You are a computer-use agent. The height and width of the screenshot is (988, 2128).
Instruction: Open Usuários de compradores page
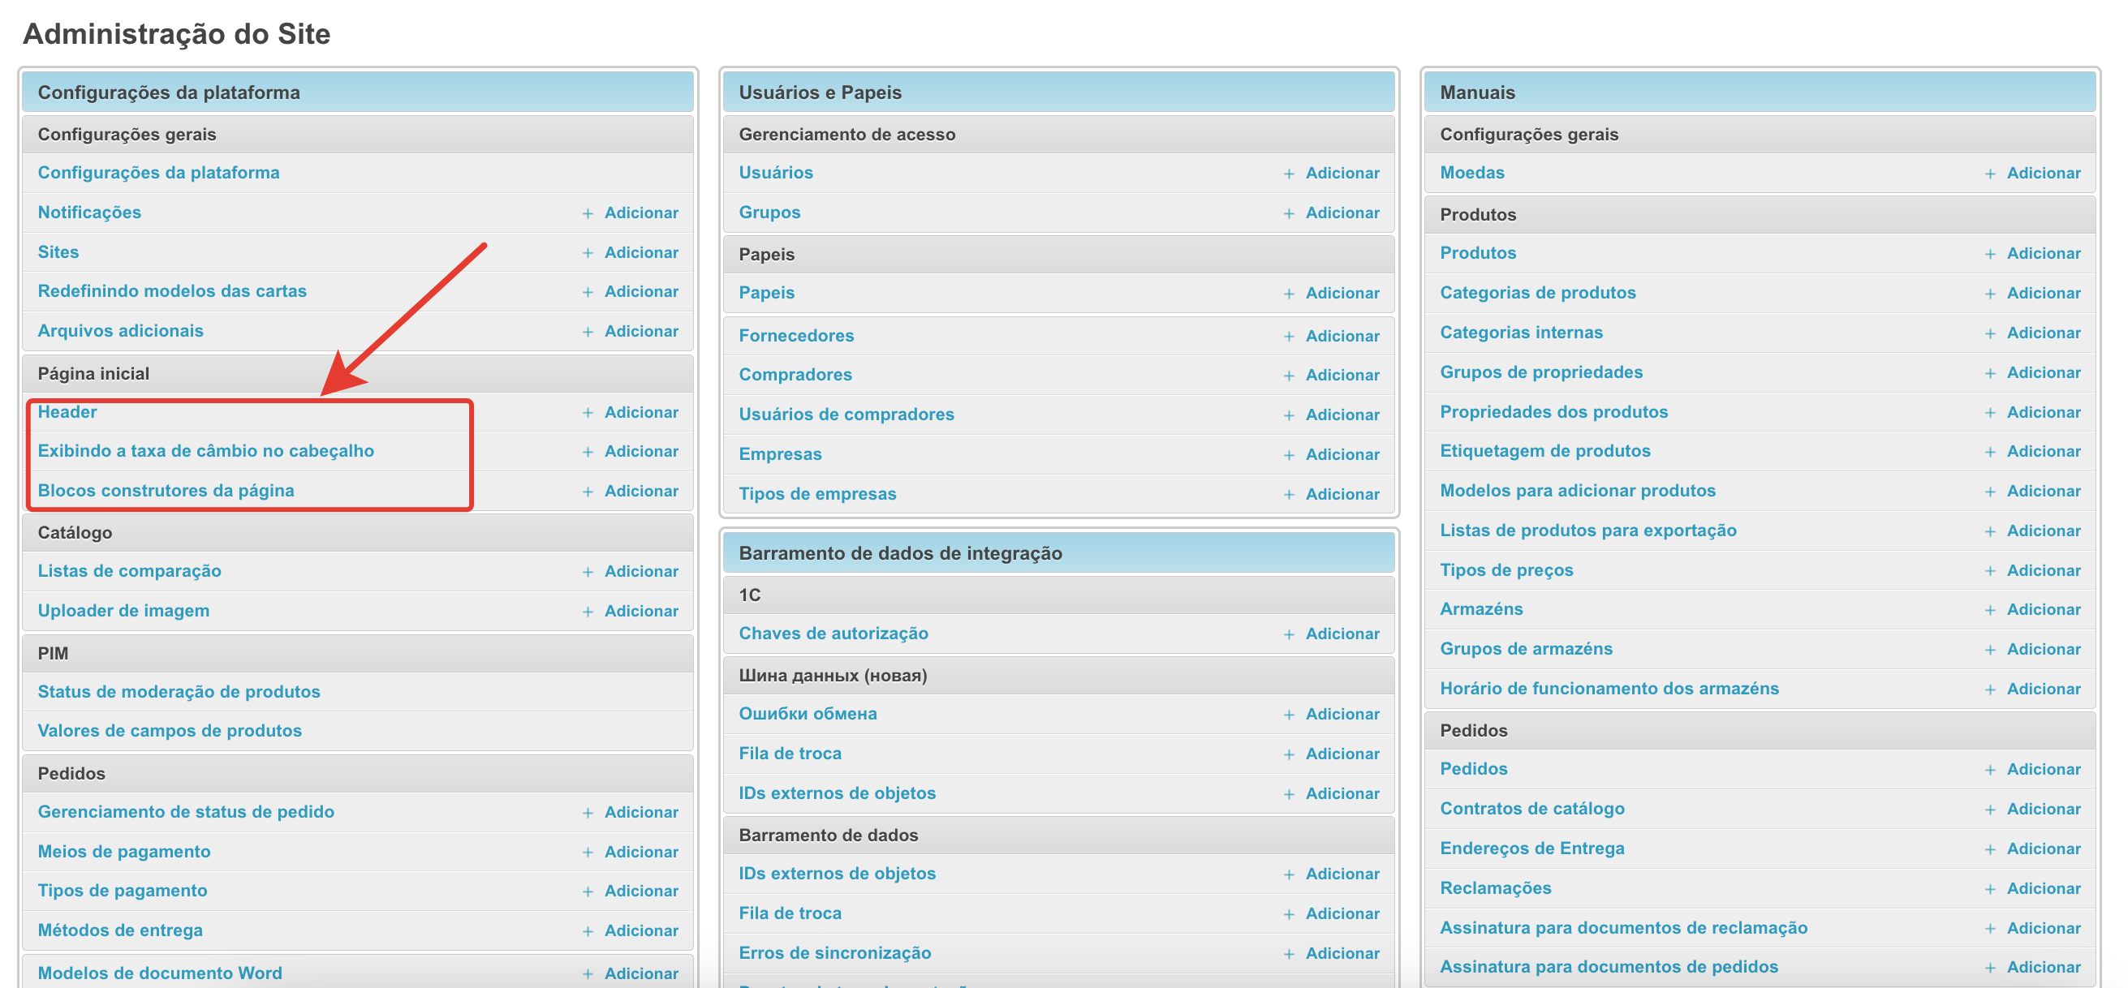point(846,415)
